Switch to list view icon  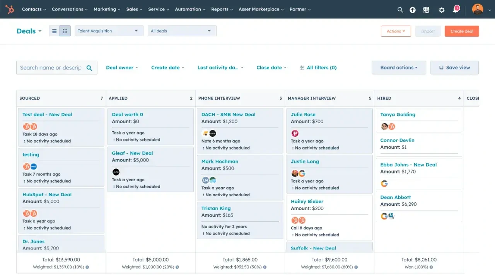(x=55, y=31)
